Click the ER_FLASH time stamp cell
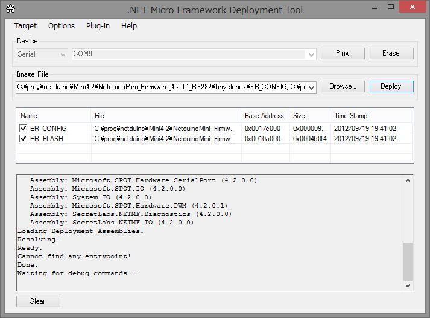 click(365, 139)
